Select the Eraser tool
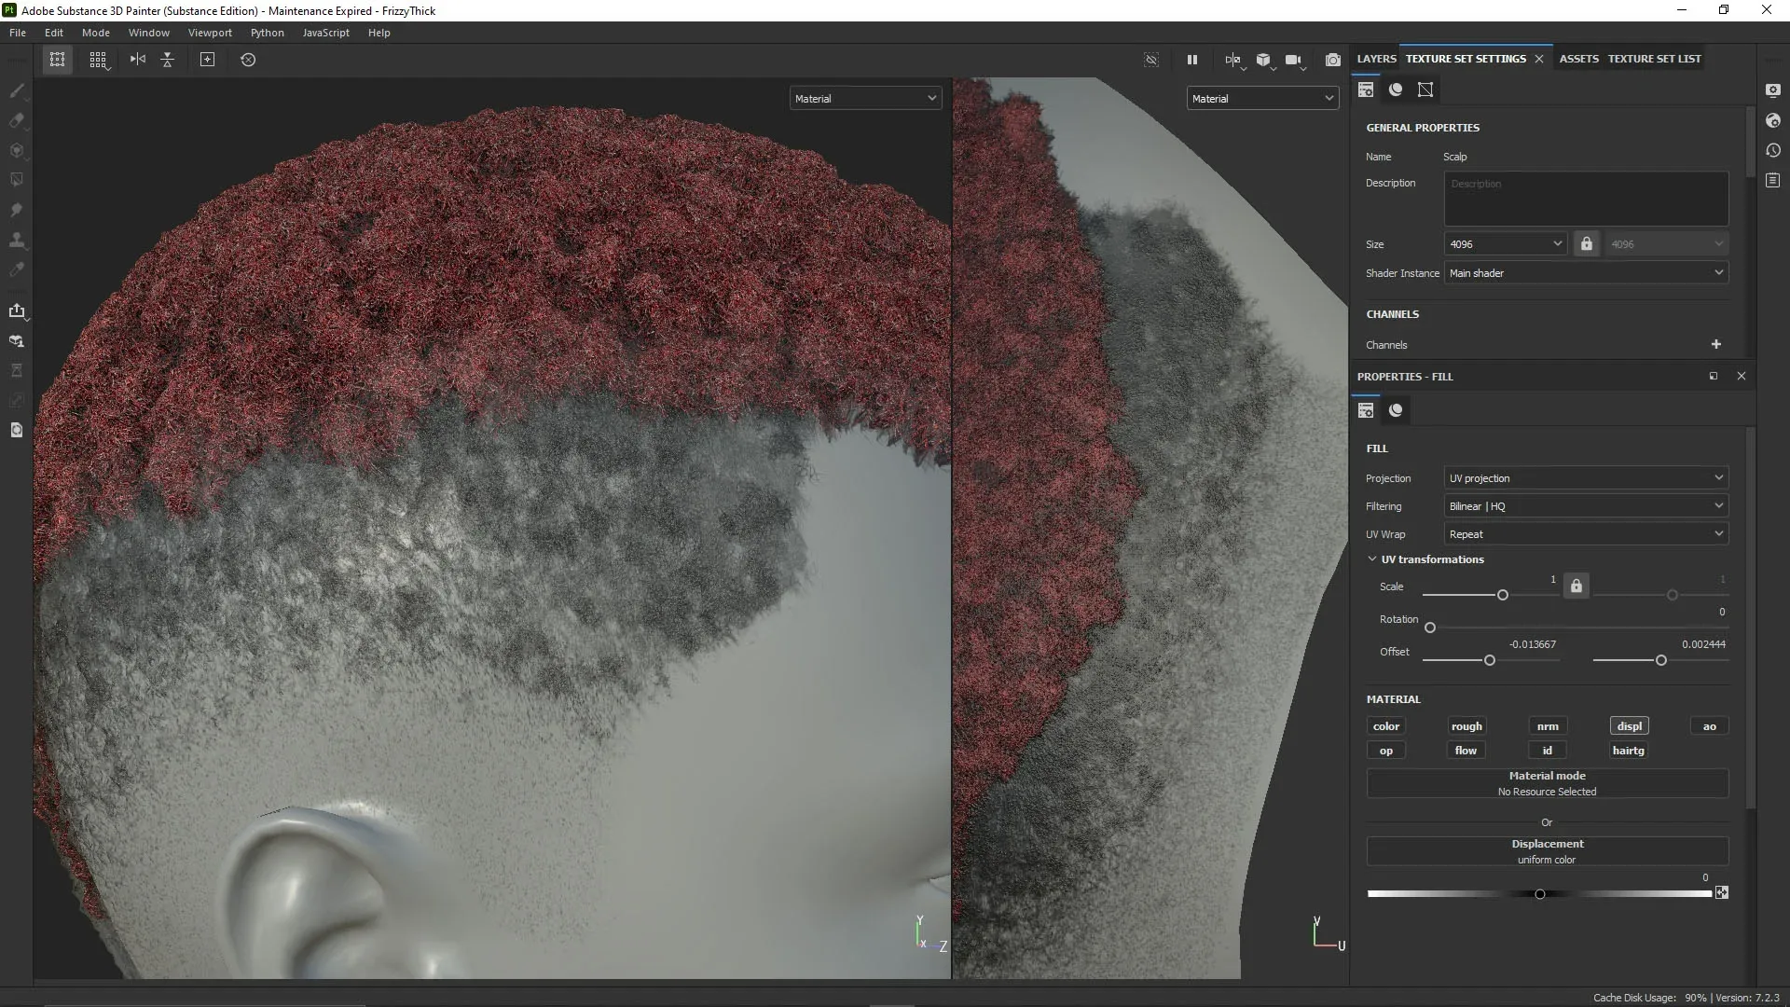The width and height of the screenshot is (1790, 1007). (16, 120)
